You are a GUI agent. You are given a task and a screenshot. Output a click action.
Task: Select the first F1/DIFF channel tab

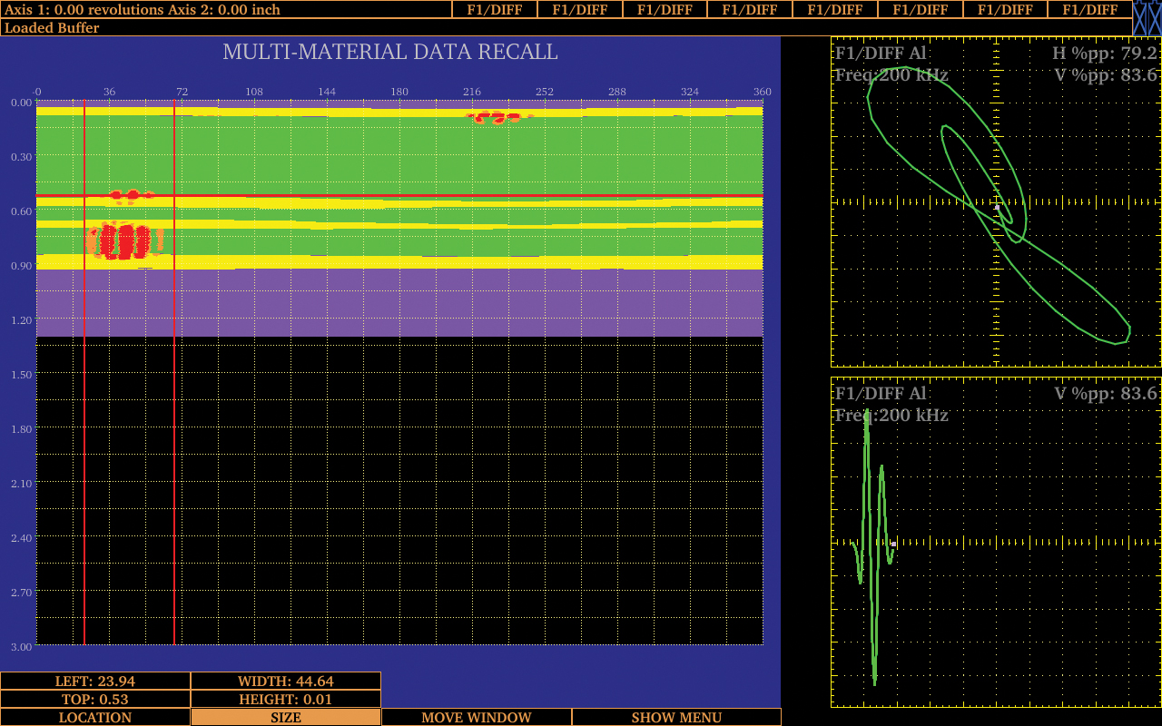tap(495, 9)
